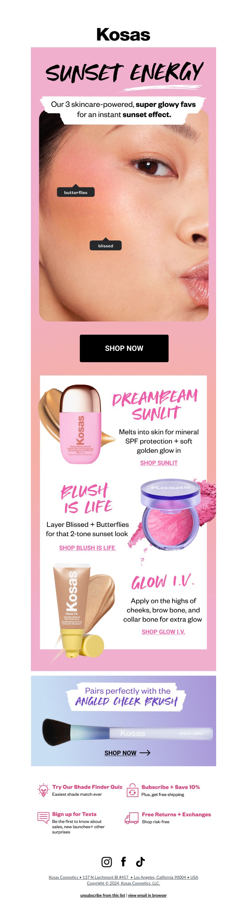Click the black SHOP NOW button
This screenshot has width=247, height=911.
coord(124,348)
